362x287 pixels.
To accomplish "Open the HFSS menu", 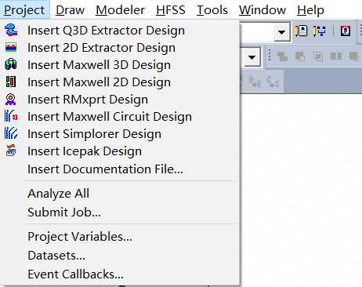I will coord(171,10).
